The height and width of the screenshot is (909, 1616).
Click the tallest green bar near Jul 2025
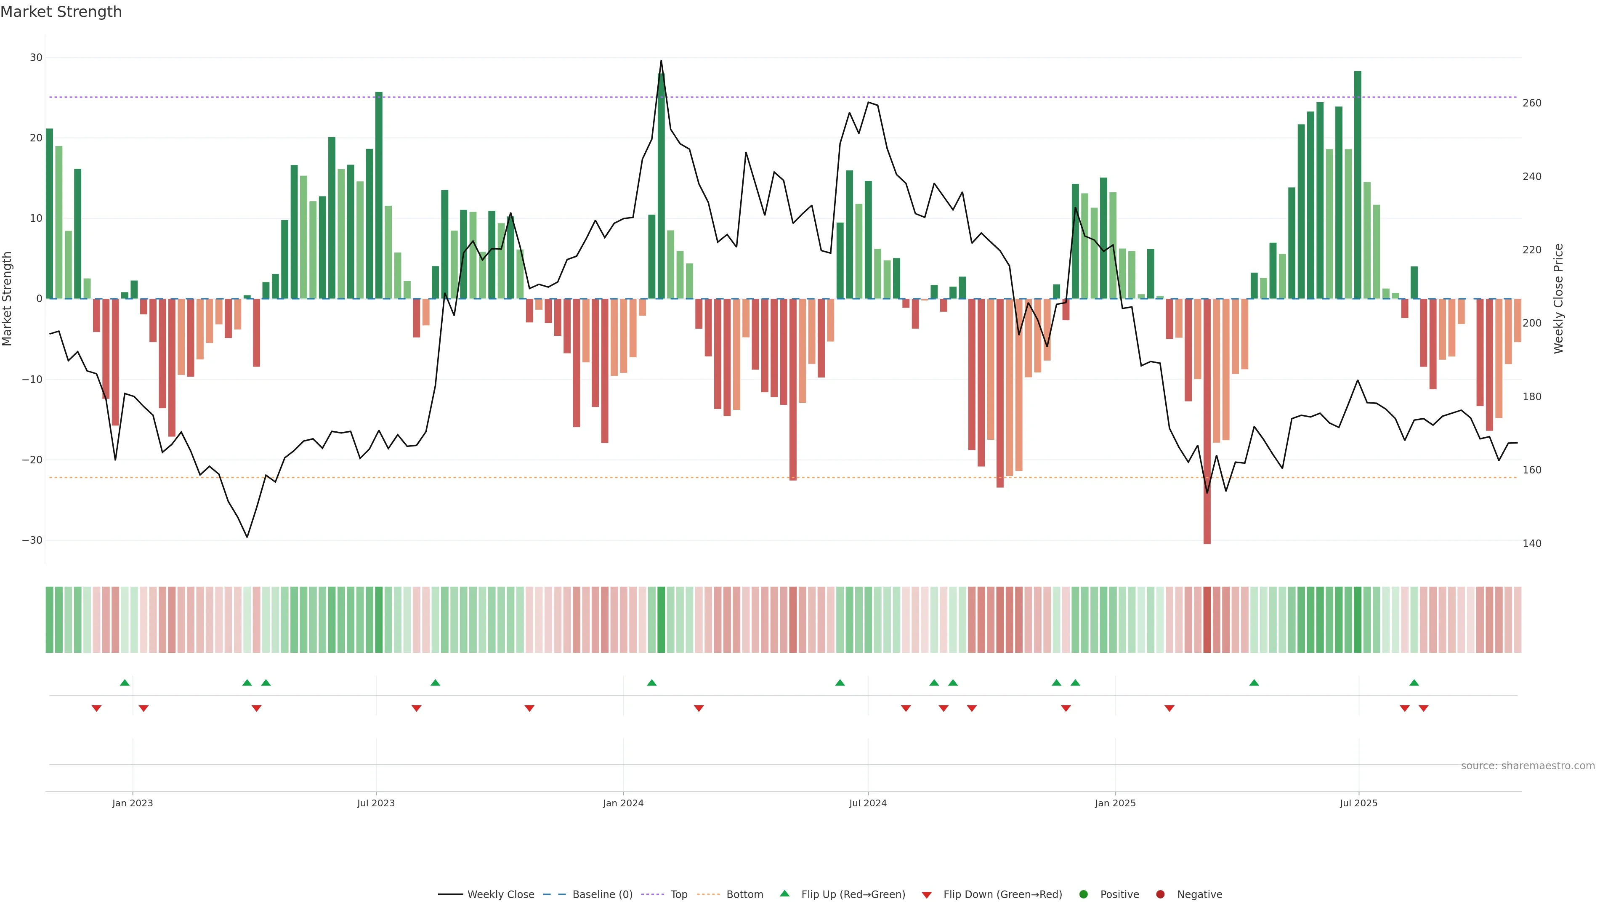click(1358, 184)
